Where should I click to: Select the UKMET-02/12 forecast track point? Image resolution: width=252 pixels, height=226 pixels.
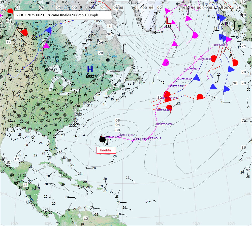click(118, 137)
